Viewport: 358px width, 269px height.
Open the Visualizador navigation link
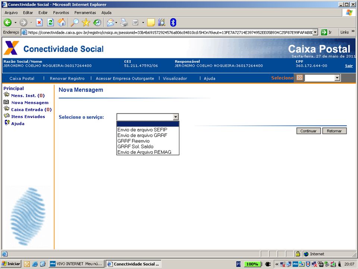(x=175, y=78)
